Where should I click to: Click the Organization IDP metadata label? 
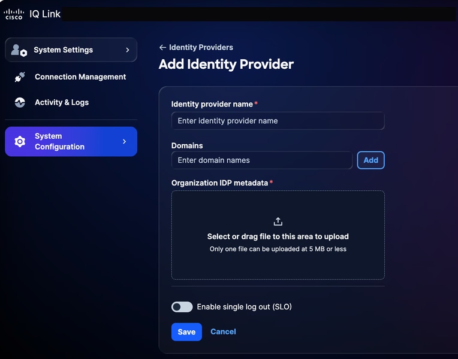click(x=219, y=183)
